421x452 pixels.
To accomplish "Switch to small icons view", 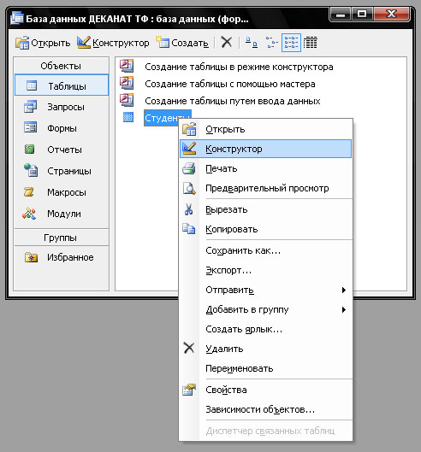I will click(271, 43).
